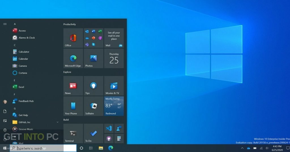Open the Photos tile
290x152 pixels.
(93, 58)
